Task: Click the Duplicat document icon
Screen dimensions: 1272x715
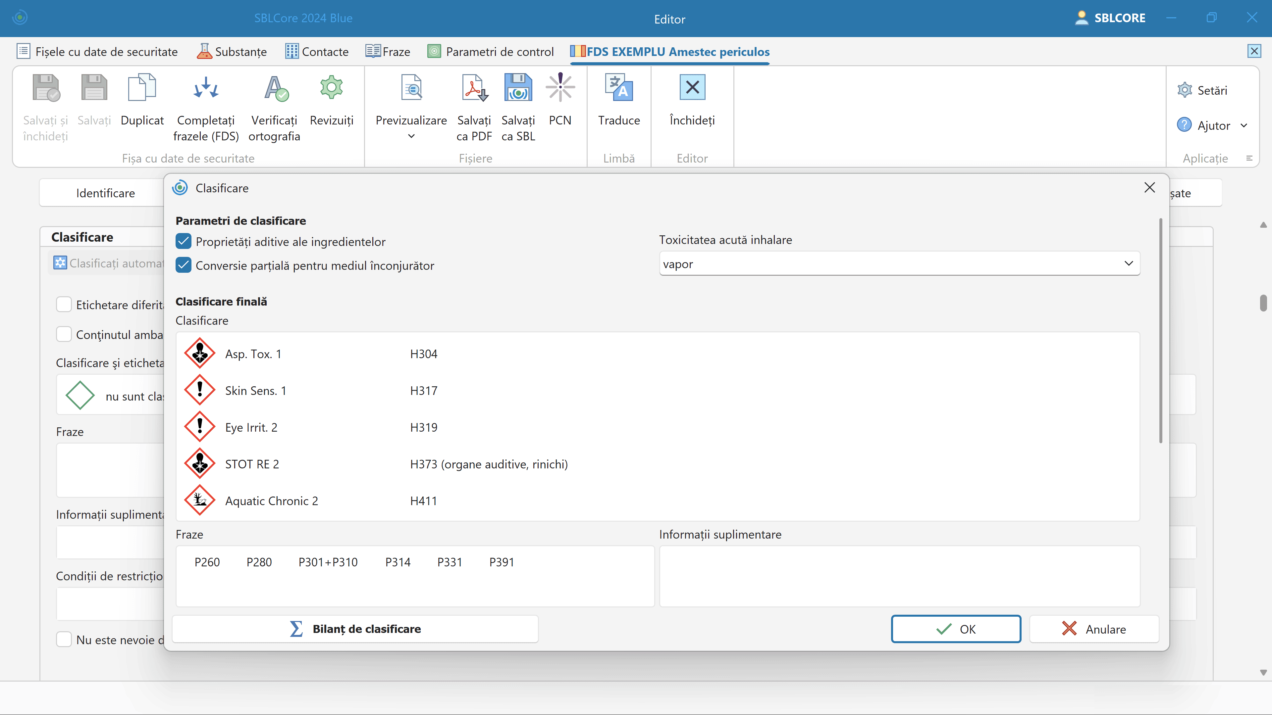Action: (142, 88)
